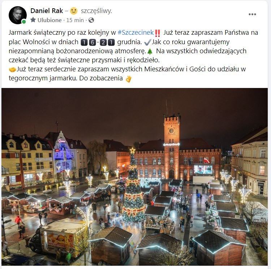271x269 pixels.
Task: Click the red double exclamation emoji
Action: 157,33
